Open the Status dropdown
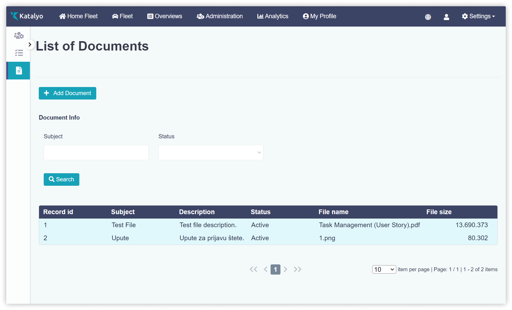Screen dimensions: 512x310 (211, 152)
